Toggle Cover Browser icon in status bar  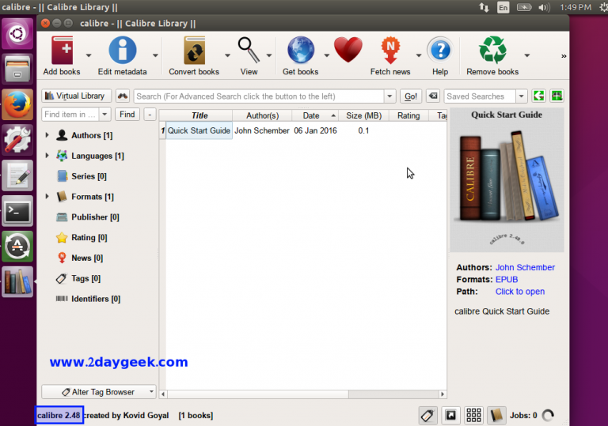click(450, 416)
